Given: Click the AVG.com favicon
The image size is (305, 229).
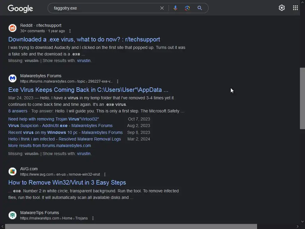Looking at the screenshot, I should coord(13,171).
